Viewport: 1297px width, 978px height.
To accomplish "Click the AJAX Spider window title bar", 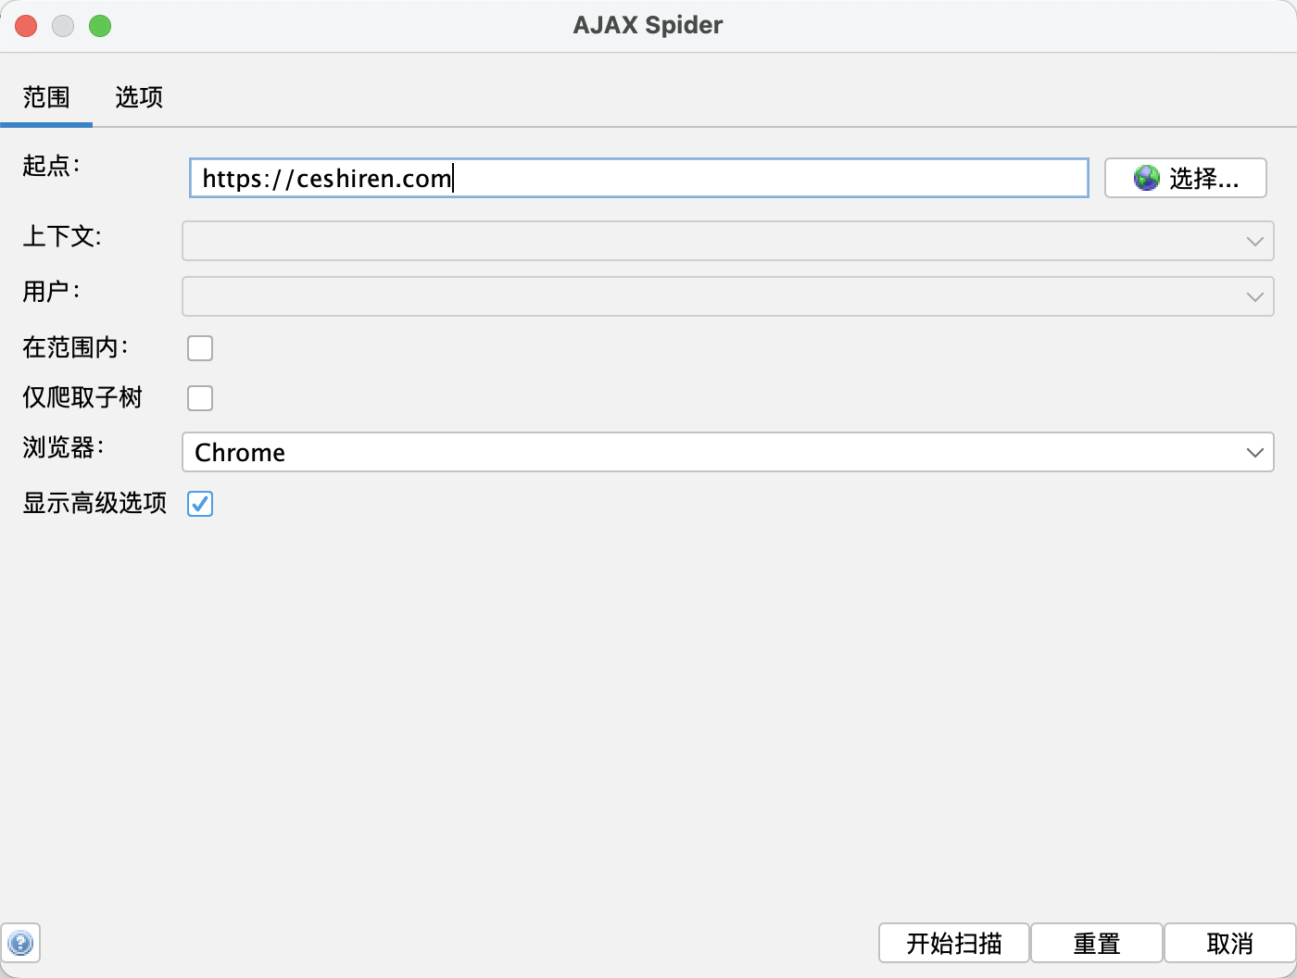I will pos(648,26).
